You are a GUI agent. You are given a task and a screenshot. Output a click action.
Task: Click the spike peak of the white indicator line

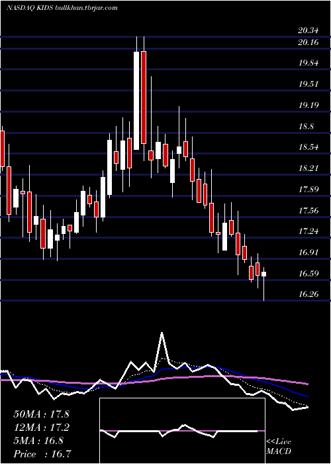click(x=162, y=333)
